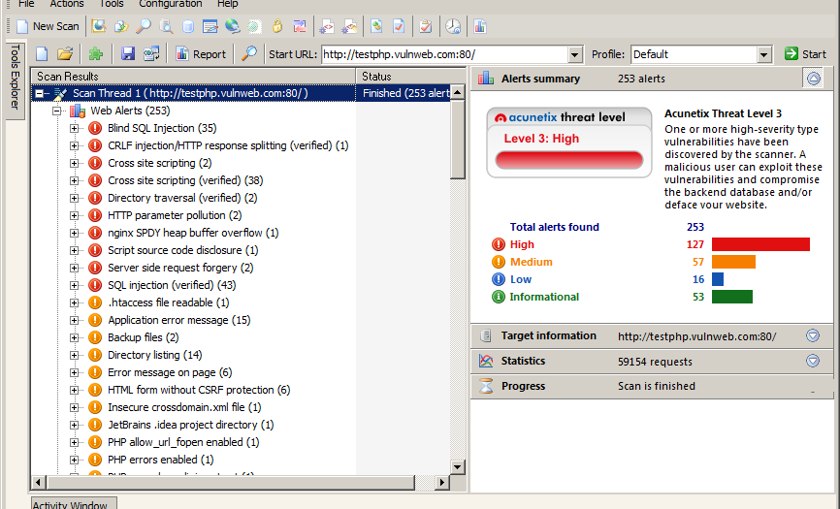Expand the Statistics panel chevron
840x509 pixels.
(813, 361)
